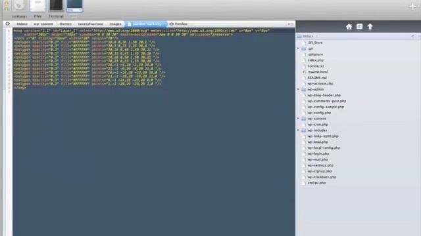Open license.txt file

click(x=316, y=66)
